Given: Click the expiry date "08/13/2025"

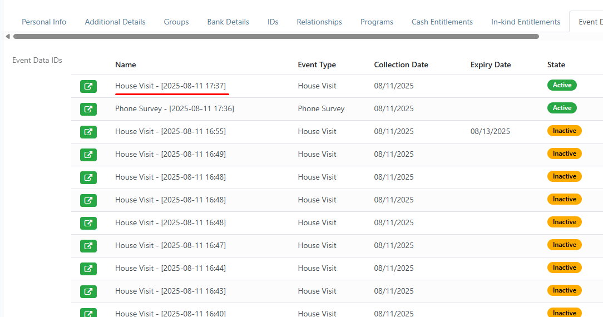Looking at the screenshot, I should (x=490, y=131).
